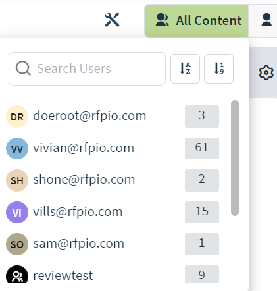Click the SH avatar for shone
Image resolution: width=277 pixels, height=291 pixels.
[17, 180]
